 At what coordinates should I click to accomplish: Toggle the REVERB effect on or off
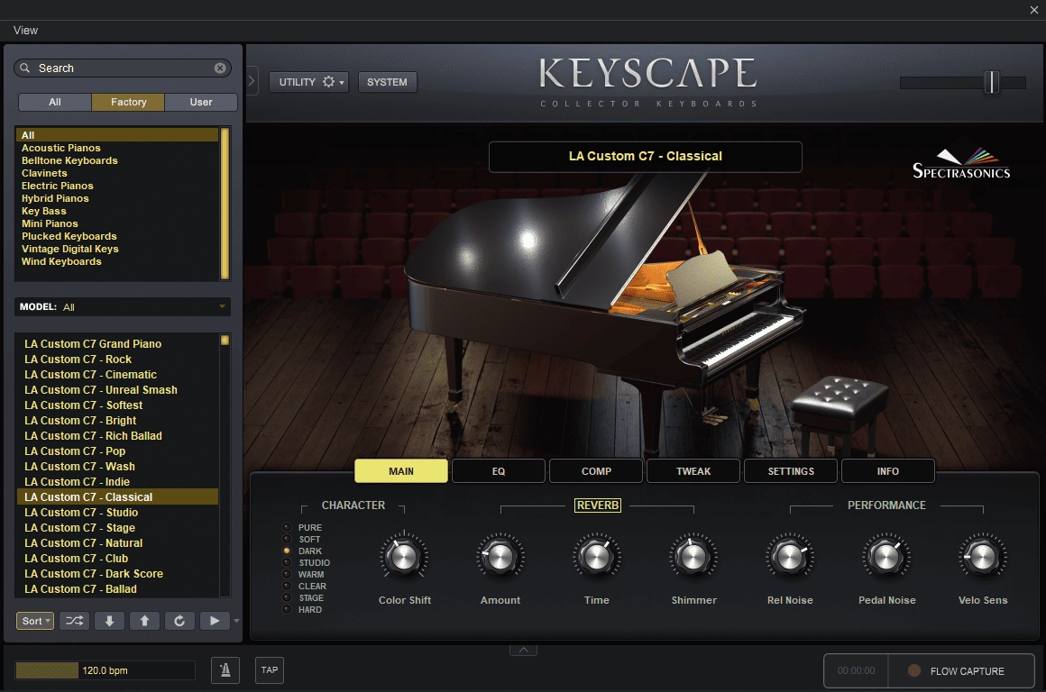598,505
